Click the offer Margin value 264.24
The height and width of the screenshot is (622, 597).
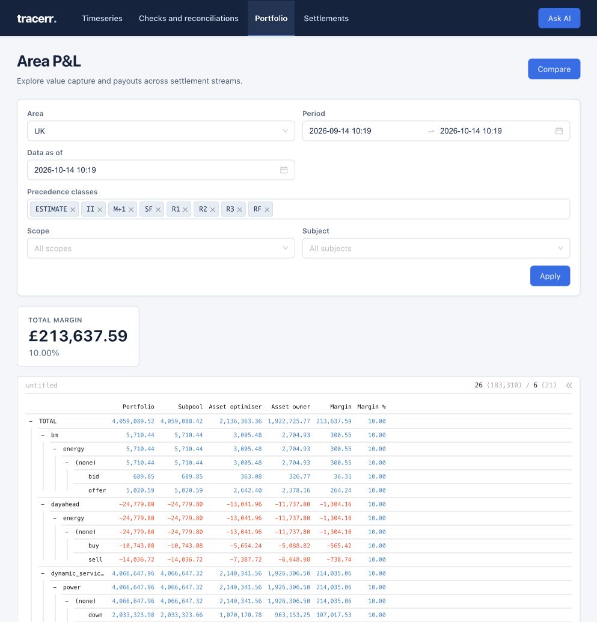[x=341, y=491]
